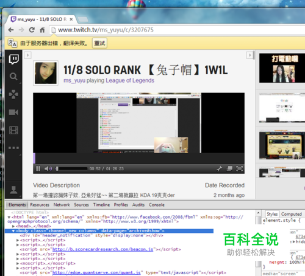The width and height of the screenshot is (305, 276).
Task: Expand the first script node under body
Action: point(18,240)
